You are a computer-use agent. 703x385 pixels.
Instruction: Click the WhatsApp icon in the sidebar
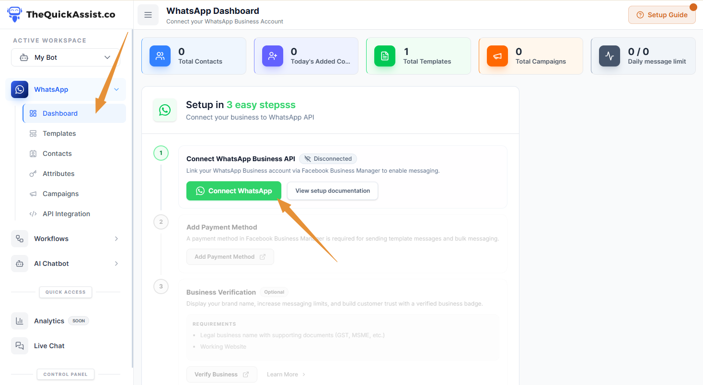point(19,89)
